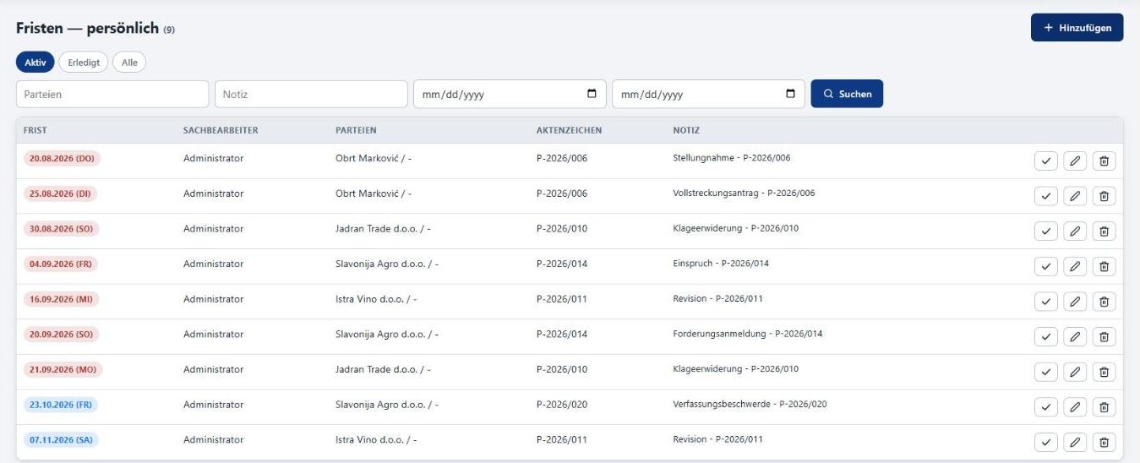Open calendar picker of first date field

pyautogui.click(x=592, y=94)
